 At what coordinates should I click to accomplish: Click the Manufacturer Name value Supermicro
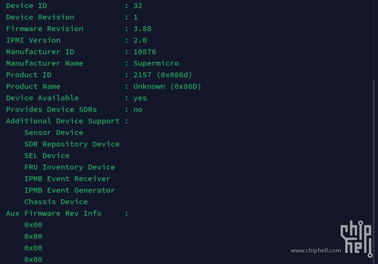click(x=156, y=63)
